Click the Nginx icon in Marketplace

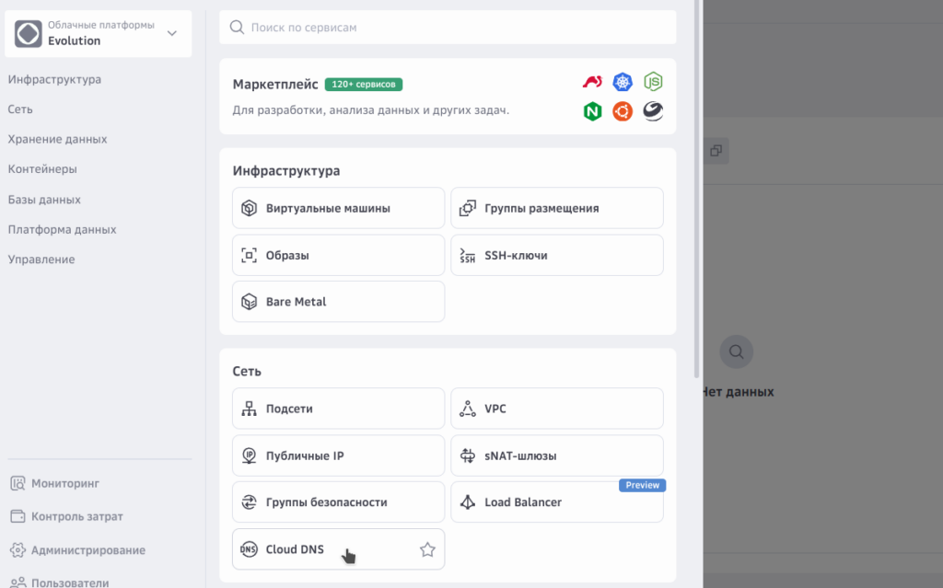(592, 111)
